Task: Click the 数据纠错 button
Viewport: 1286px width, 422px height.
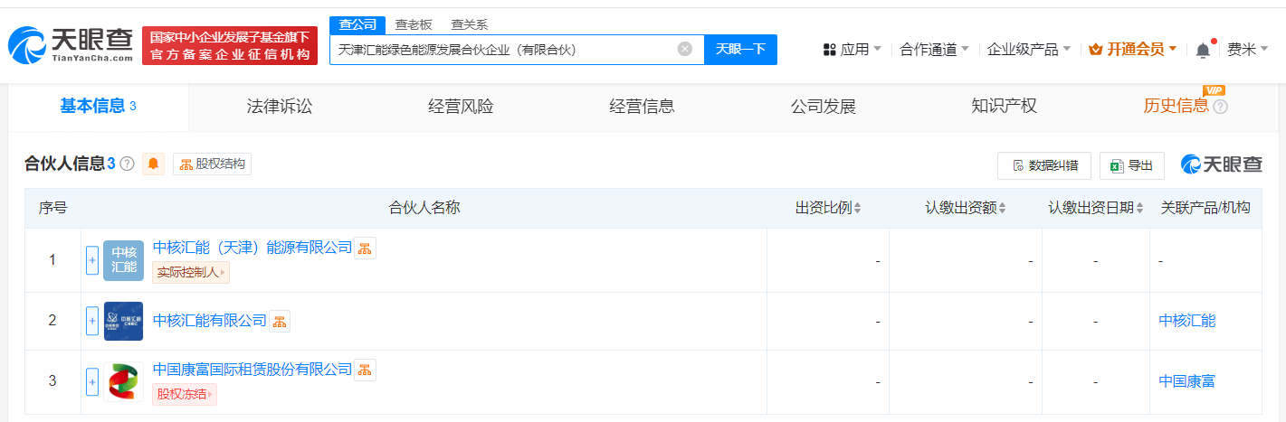Action: point(1044,165)
